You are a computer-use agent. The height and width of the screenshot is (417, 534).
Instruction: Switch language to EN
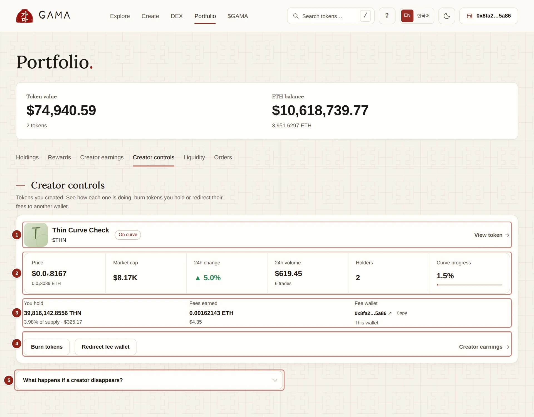click(407, 16)
